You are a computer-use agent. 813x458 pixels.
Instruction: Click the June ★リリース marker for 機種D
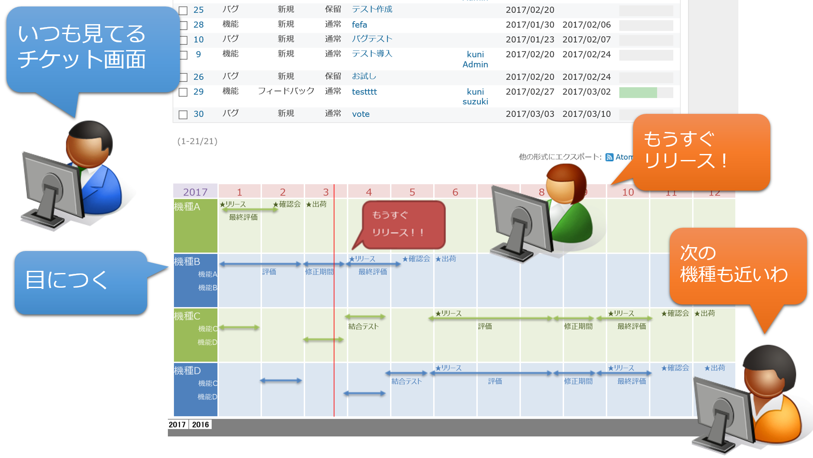pyautogui.click(x=449, y=368)
